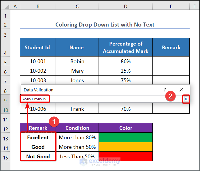This screenshot has height=171, width=200.
Task: Click the range input field showing =$B$13:$B$15
Action: click(101, 99)
